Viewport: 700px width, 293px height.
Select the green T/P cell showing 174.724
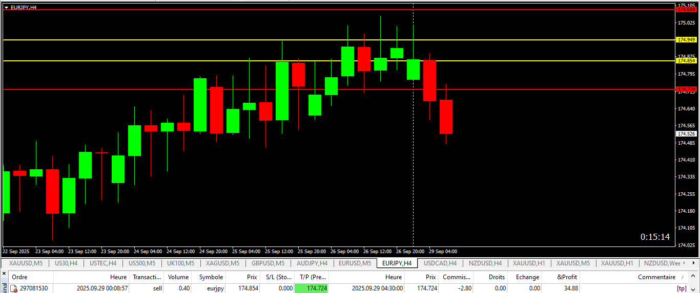[x=312, y=288]
